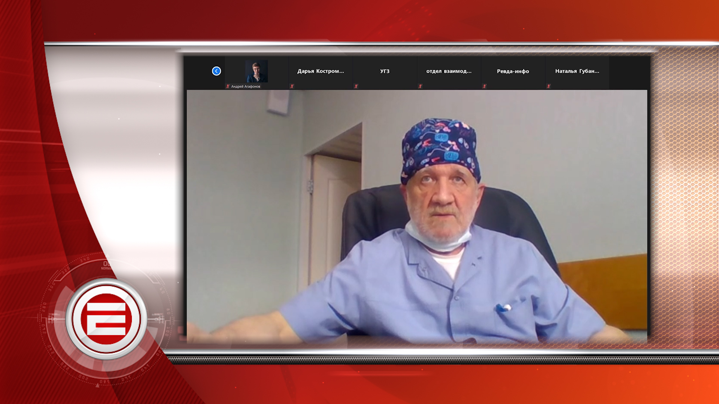Select Андрей Агафонов's video thumbnail
This screenshot has height=404, width=719.
tap(257, 71)
